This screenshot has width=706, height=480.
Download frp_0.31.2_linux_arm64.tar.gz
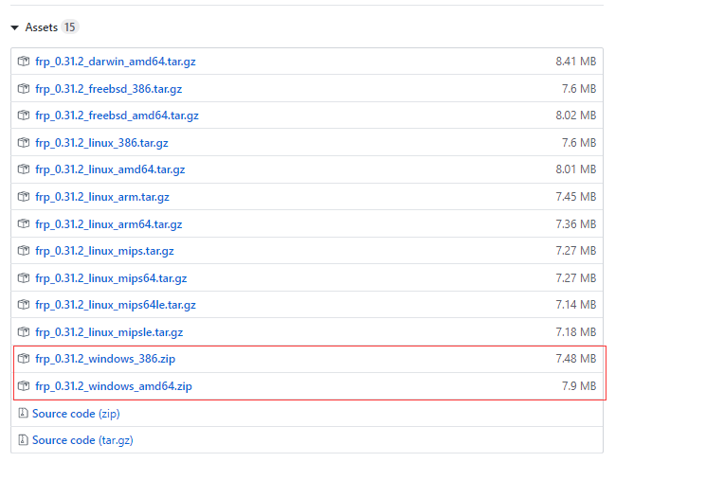click(109, 224)
